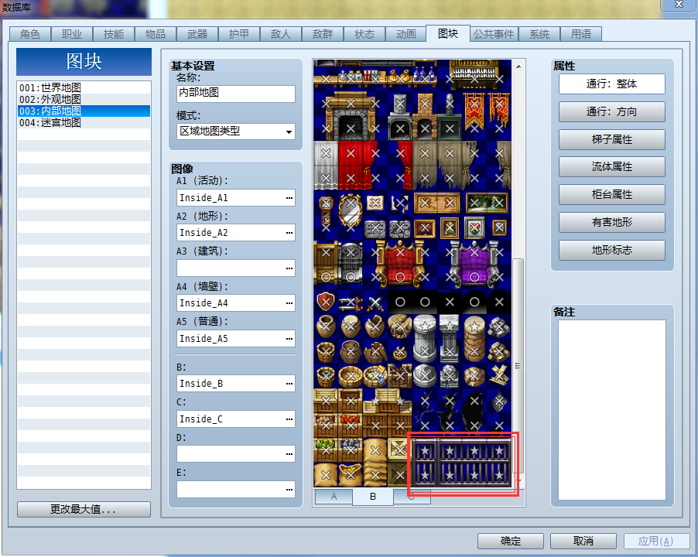Open the empty A3 image selector button

pos(289,268)
